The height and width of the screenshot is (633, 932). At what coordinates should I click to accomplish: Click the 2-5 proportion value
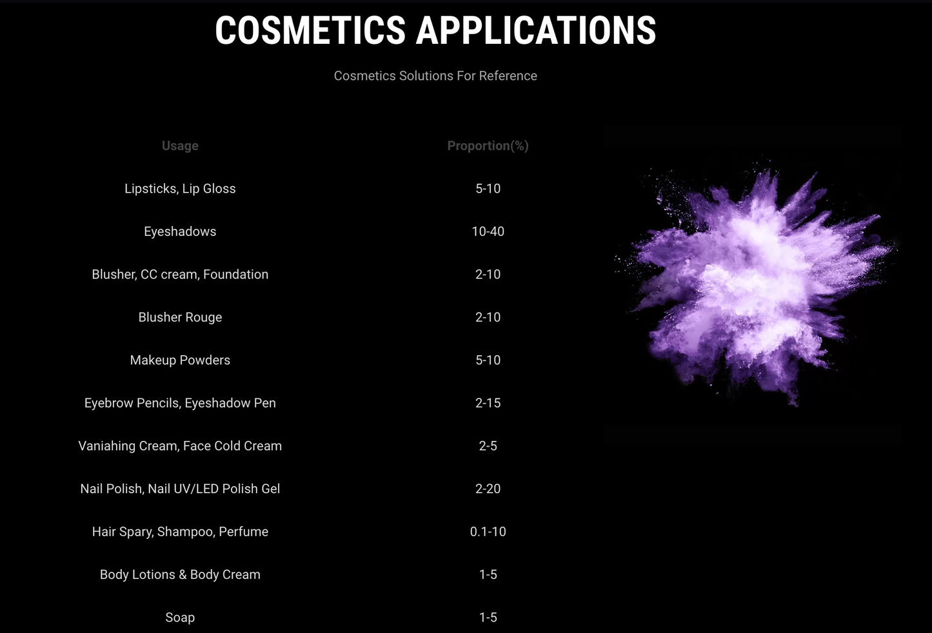[x=488, y=446]
